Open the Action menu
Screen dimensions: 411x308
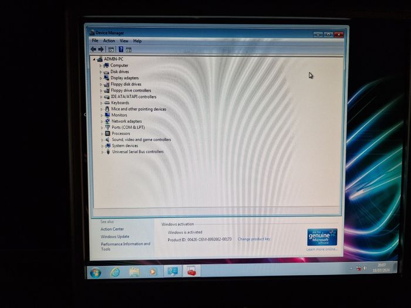(109, 40)
